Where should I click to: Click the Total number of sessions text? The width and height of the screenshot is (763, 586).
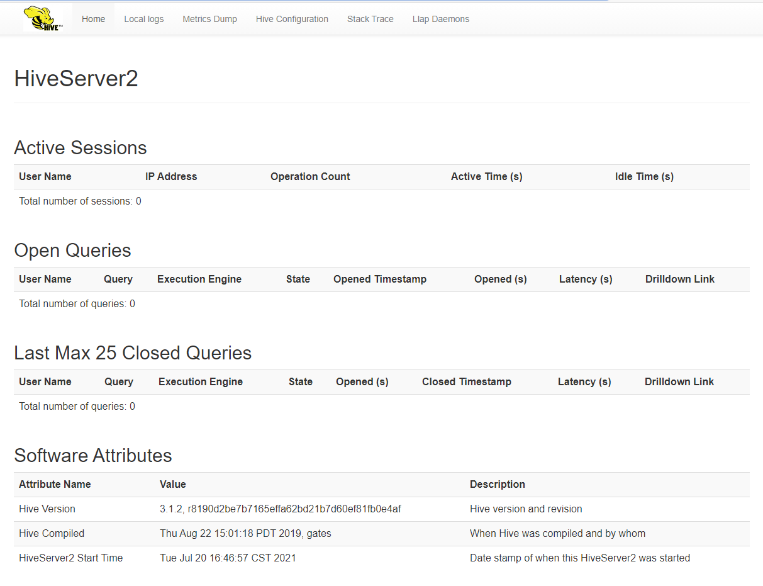click(x=80, y=201)
